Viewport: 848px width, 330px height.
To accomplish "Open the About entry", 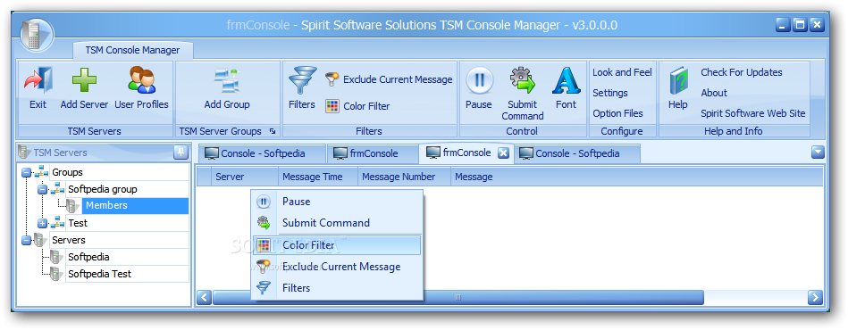I will coord(714,93).
